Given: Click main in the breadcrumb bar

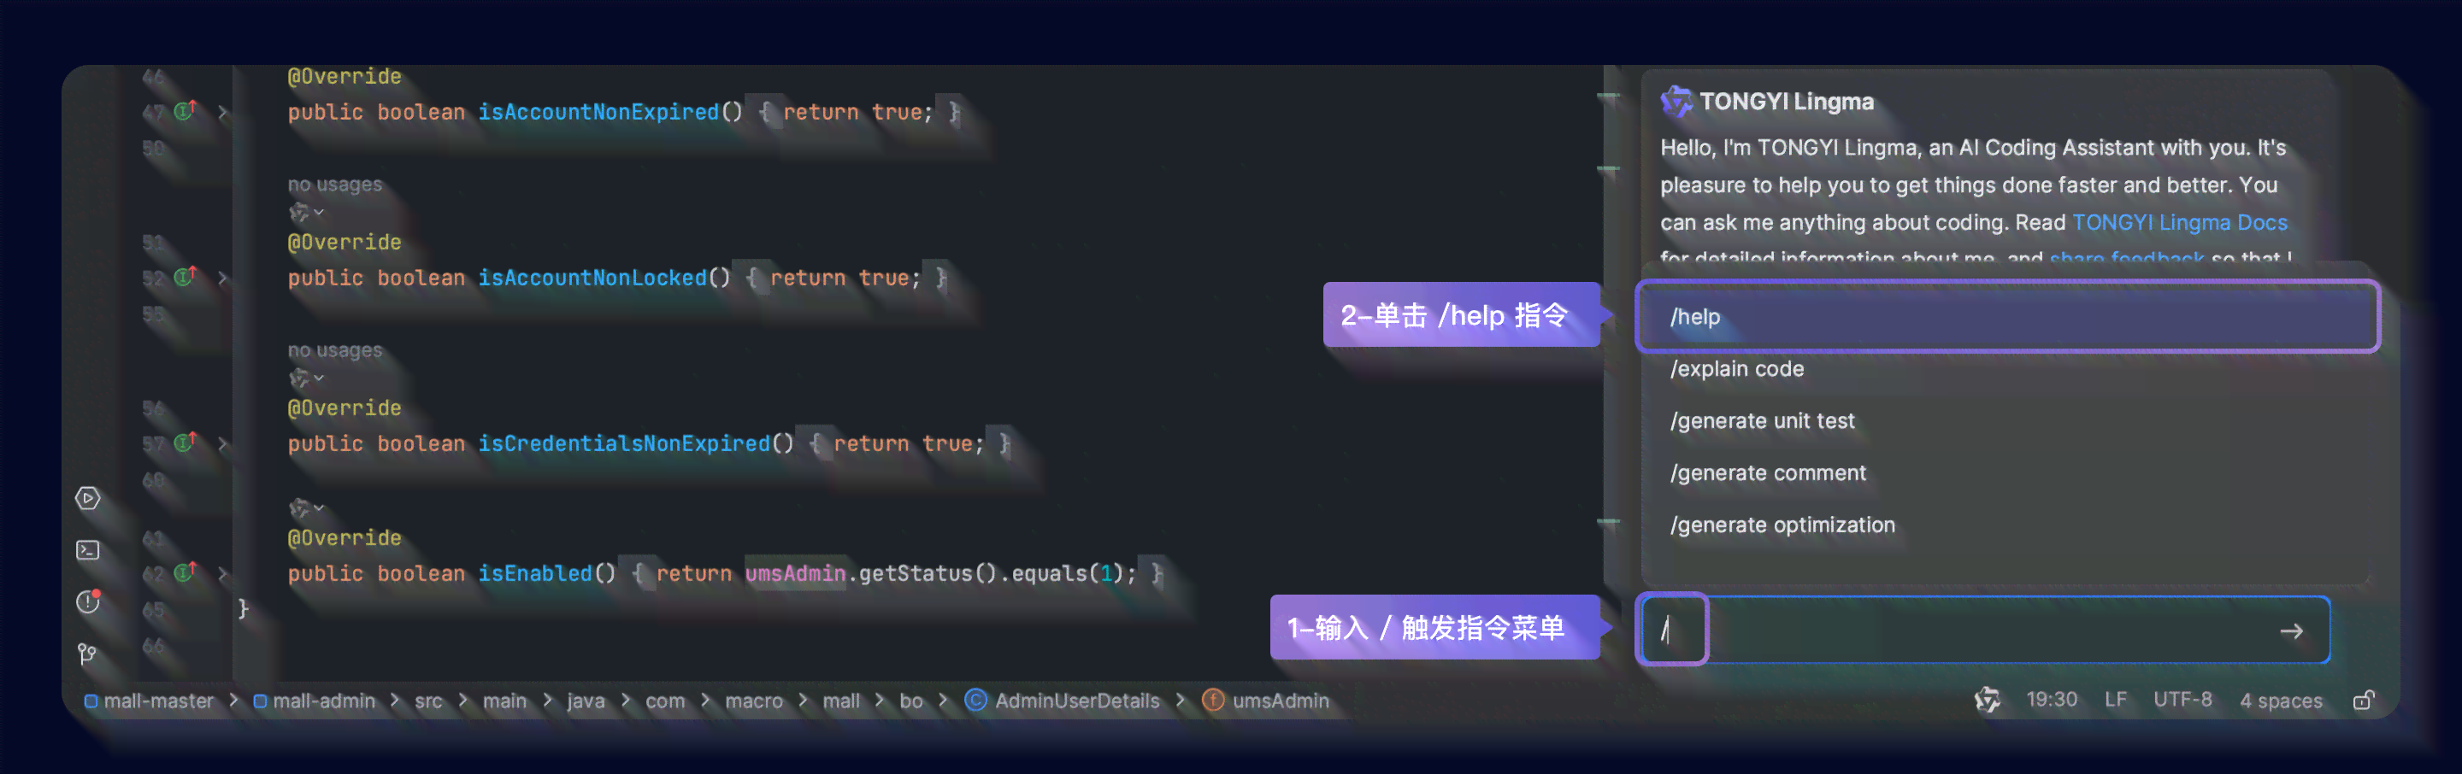Looking at the screenshot, I should (x=504, y=701).
